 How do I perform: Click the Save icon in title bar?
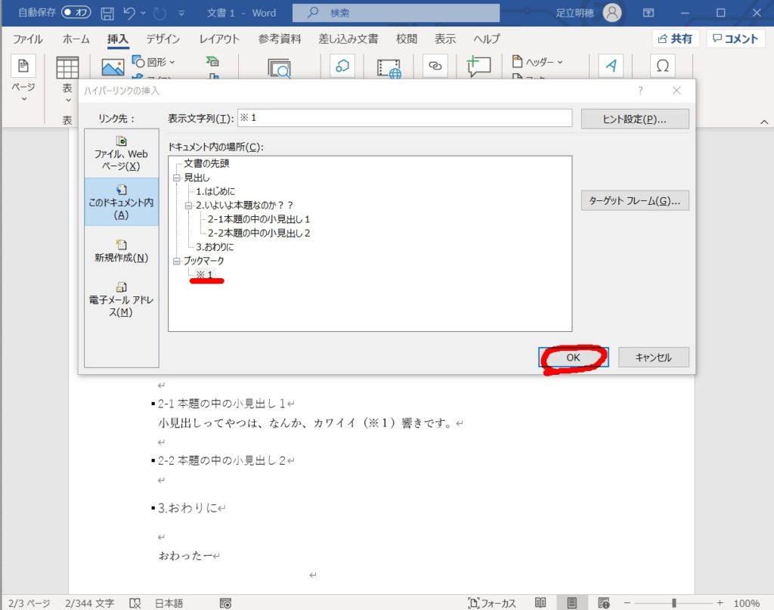click(x=107, y=13)
